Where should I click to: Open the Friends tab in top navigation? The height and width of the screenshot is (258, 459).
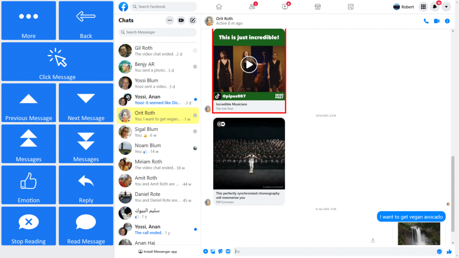click(x=252, y=7)
